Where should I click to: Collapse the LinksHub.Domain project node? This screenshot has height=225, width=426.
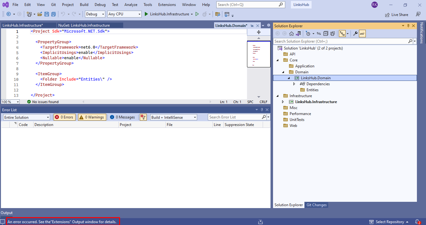click(x=289, y=78)
